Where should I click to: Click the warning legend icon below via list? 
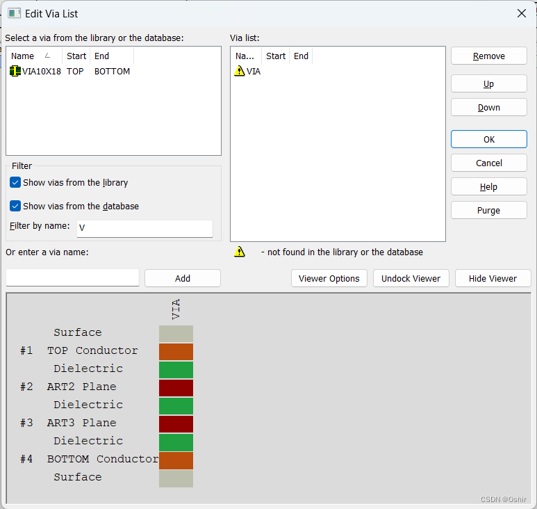[240, 252]
